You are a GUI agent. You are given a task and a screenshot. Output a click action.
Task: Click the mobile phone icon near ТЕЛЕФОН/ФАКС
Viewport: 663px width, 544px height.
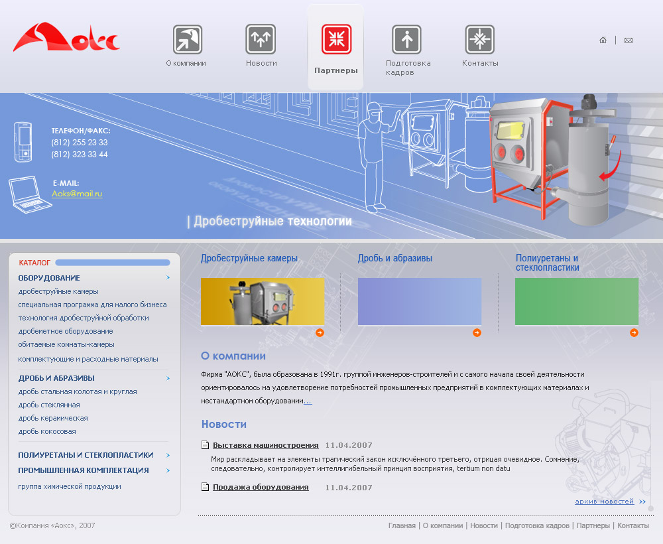[23, 142]
